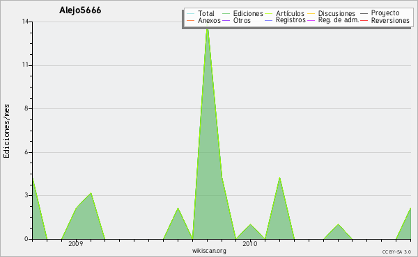This screenshot has height=257, width=418.
Task: Click the light blue Total line swatch
Action: (x=191, y=13)
